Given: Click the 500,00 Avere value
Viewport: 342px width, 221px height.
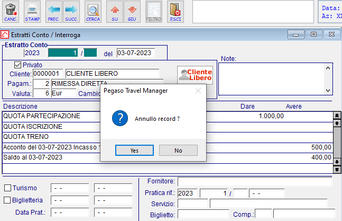Looking at the screenshot, I should [x=321, y=147].
